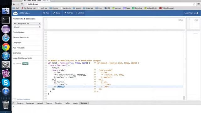Image resolution: width=201 pixels, height=113 pixels.
Task: Open trees bookmark folder
Action: click(x=99, y=8)
